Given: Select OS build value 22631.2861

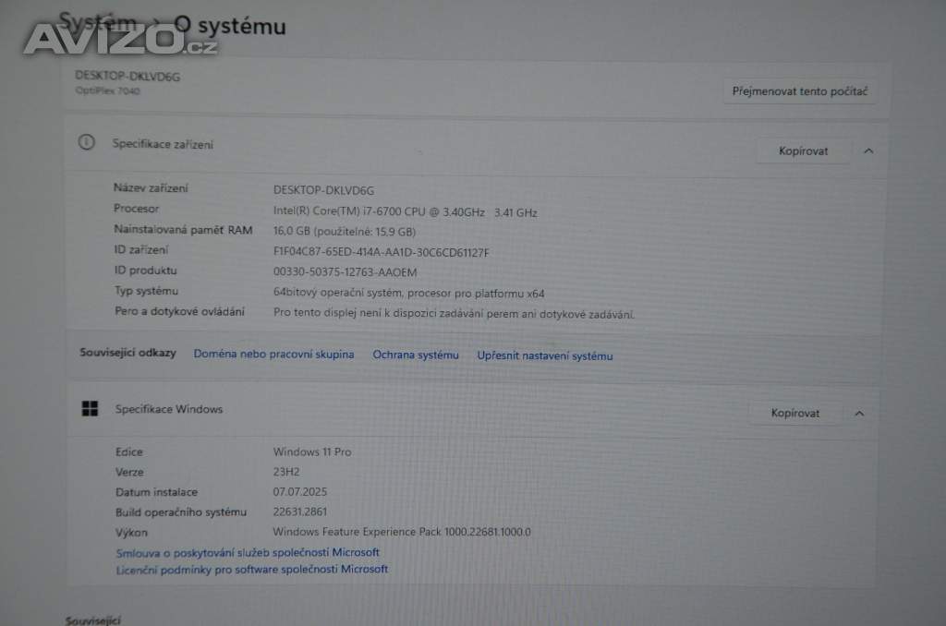Looking at the screenshot, I should coord(300,512).
